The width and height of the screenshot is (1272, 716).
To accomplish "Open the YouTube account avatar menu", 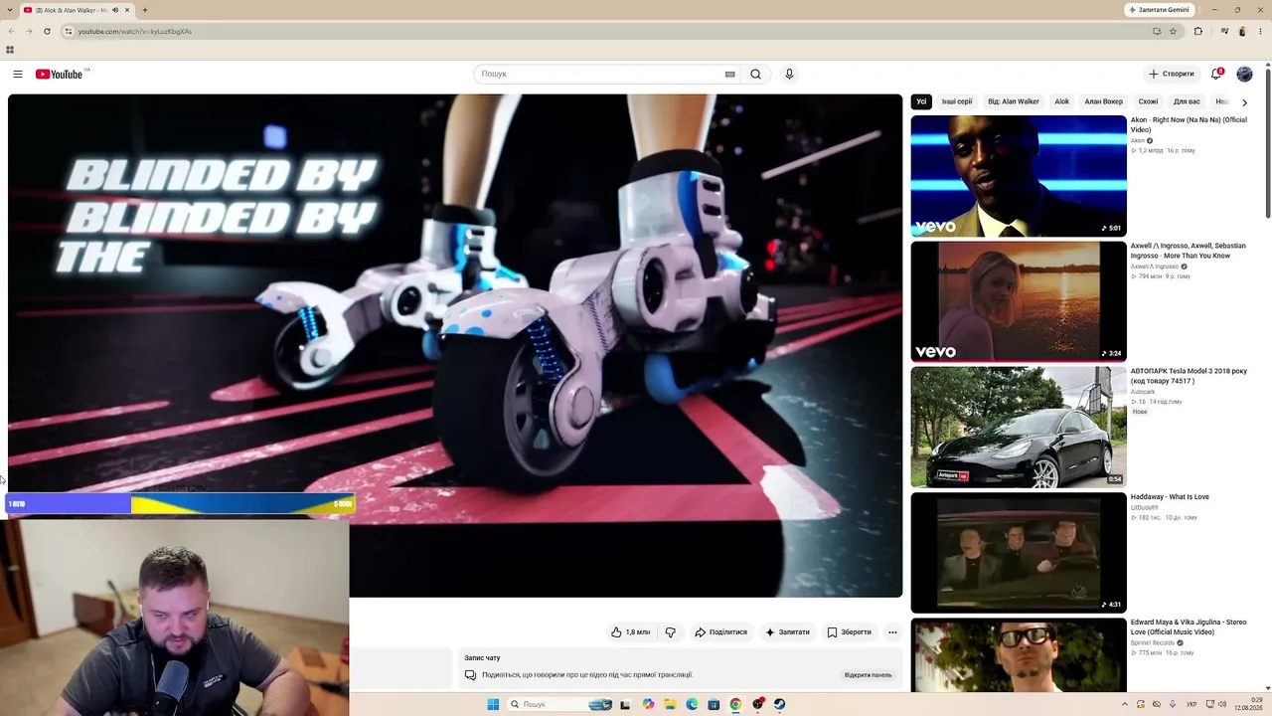I will 1244,74.
